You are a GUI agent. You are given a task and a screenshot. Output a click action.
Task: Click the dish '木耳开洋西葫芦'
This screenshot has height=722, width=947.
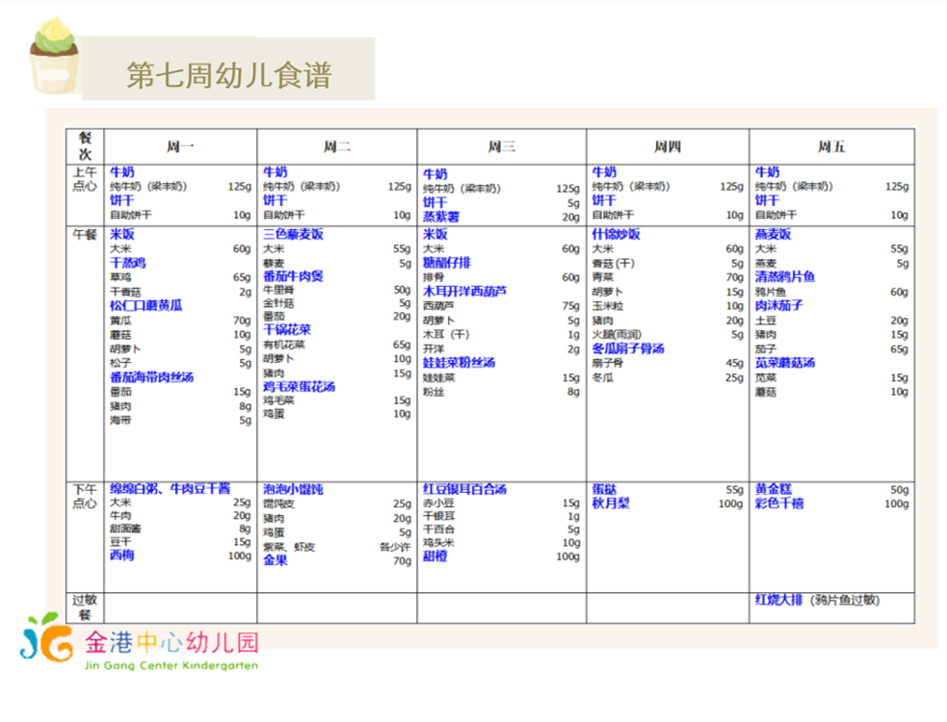tap(464, 291)
